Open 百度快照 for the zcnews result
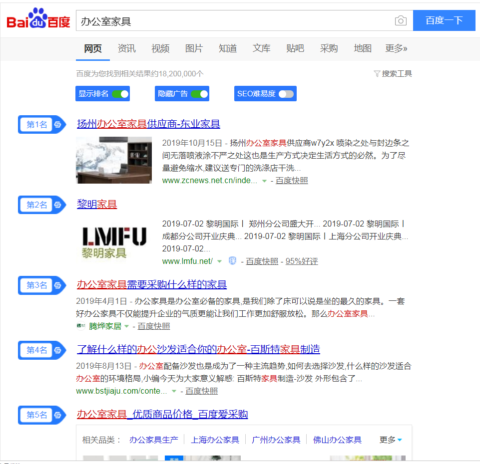This screenshot has height=464, width=480. pos(292,181)
